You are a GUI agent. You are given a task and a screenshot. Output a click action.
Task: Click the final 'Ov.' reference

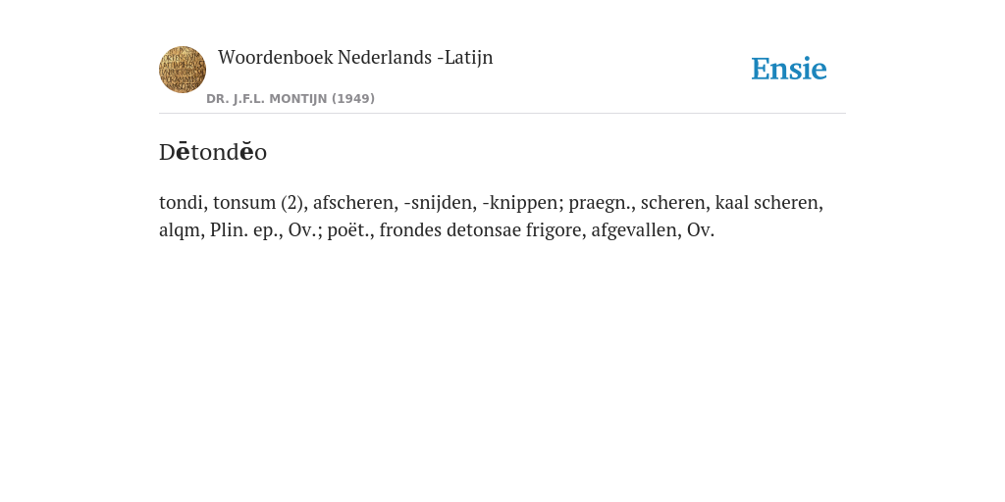[x=701, y=229]
